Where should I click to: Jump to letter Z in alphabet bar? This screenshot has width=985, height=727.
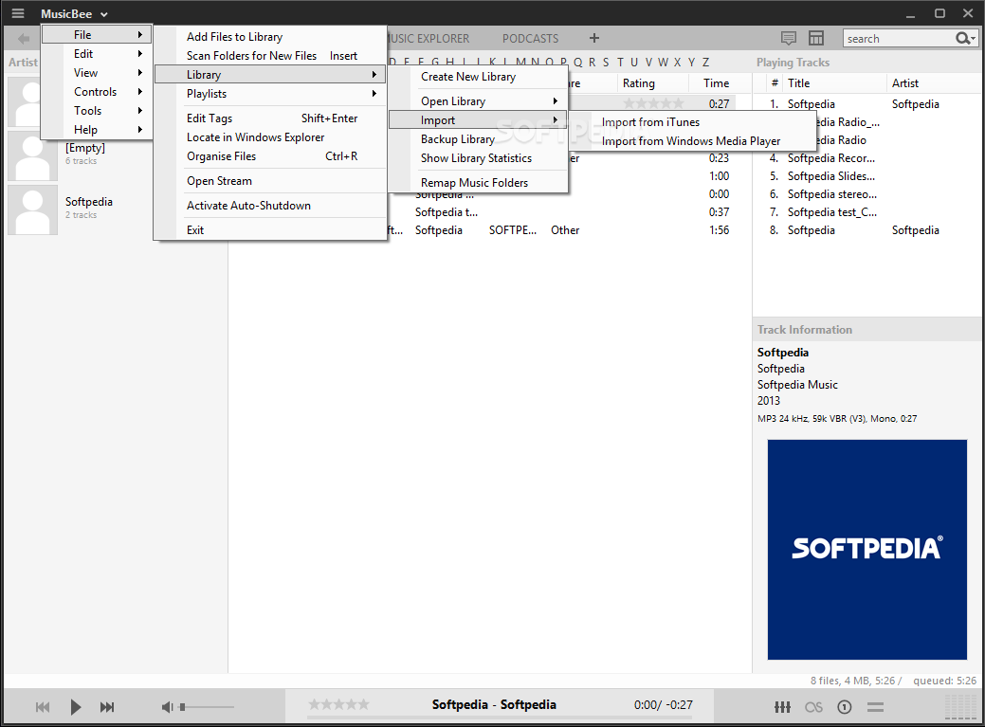coord(705,63)
